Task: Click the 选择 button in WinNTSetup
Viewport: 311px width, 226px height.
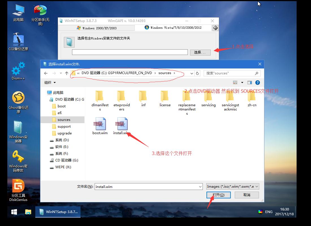Action: [x=200, y=52]
